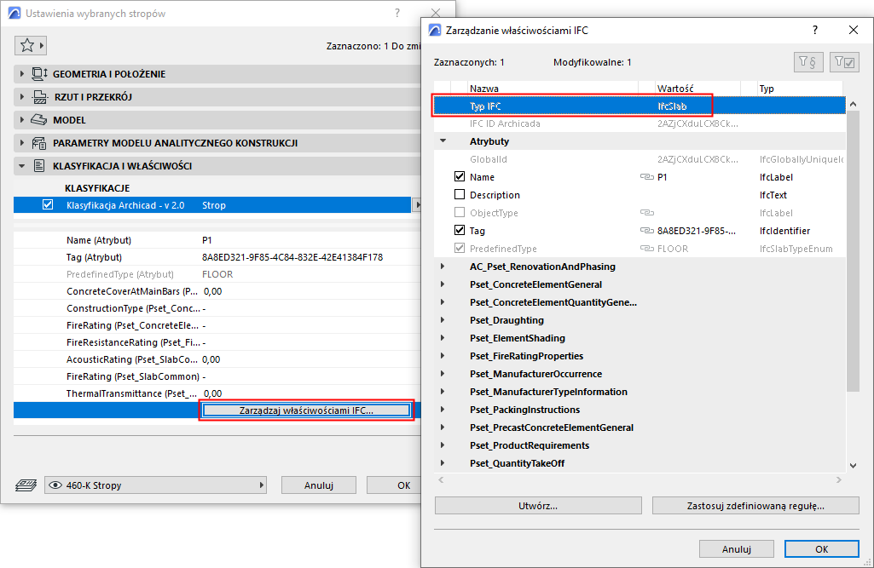Click the Rzut i przekrój panel icon

40,97
